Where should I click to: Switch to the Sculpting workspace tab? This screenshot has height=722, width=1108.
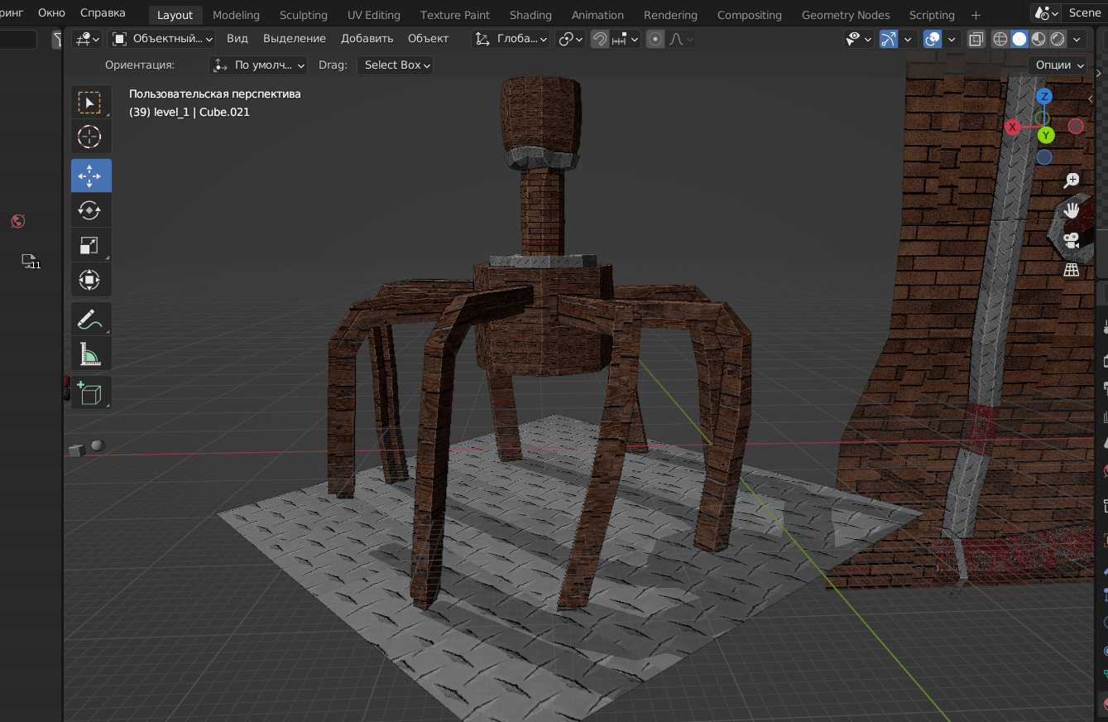(x=303, y=15)
